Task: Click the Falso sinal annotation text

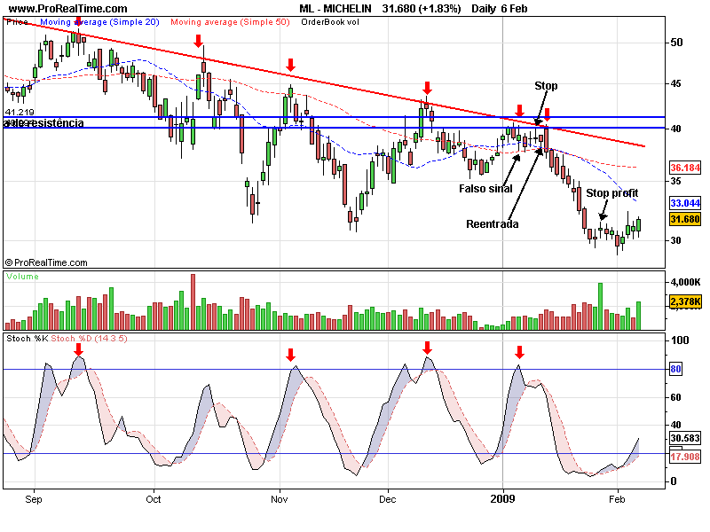Action: (485, 189)
